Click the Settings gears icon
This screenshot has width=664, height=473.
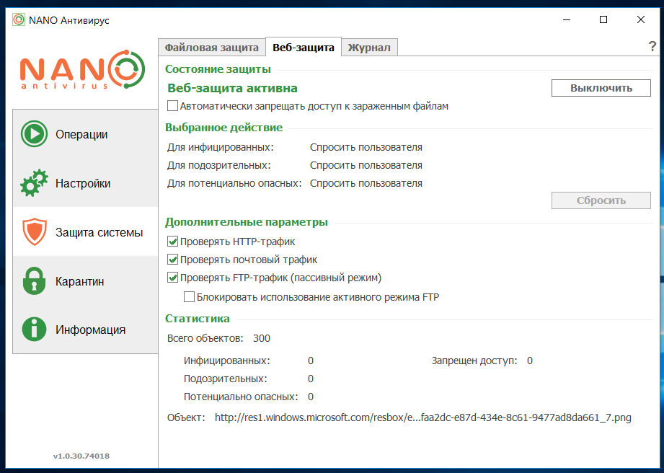coord(34,183)
